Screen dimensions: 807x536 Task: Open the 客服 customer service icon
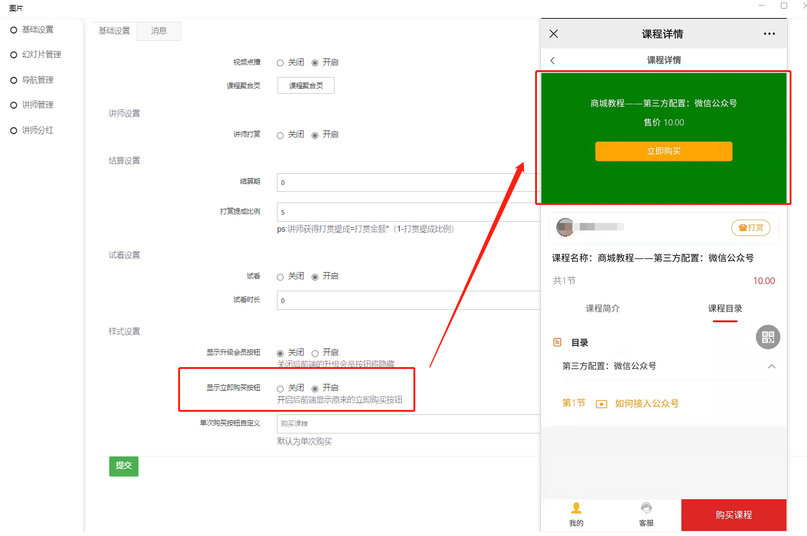pos(646,508)
